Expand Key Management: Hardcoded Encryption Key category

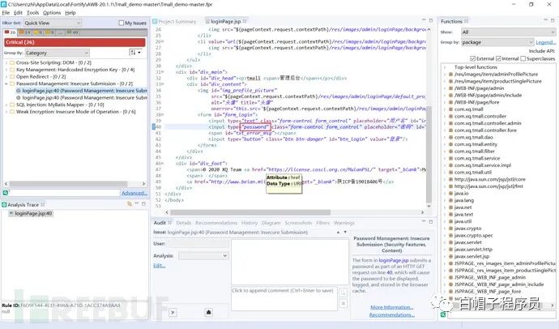click(6, 70)
